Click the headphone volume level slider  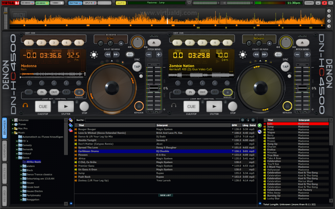206,3
